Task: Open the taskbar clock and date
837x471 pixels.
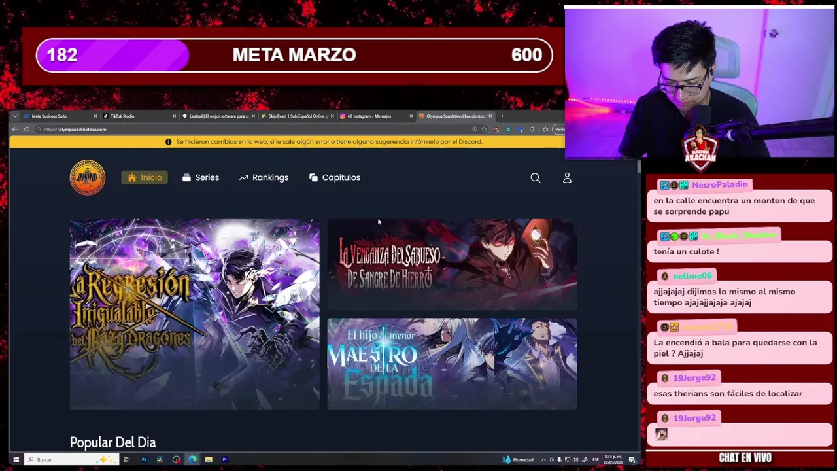Action: pos(613,460)
